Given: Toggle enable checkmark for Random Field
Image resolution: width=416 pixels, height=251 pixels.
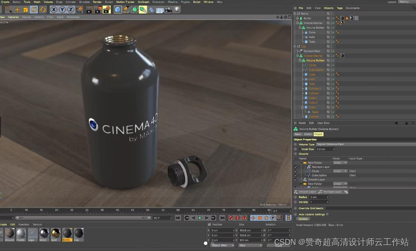Looking at the screenshot, I should pos(333,51).
